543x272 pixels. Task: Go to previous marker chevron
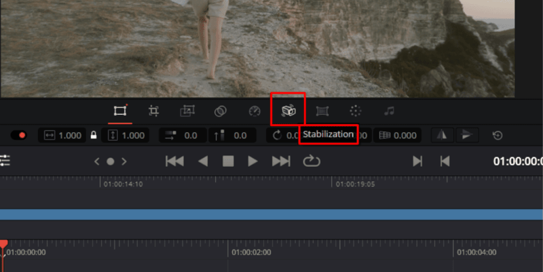tap(96, 161)
